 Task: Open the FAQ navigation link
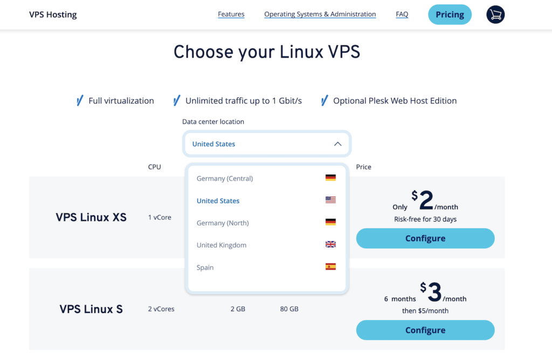pyautogui.click(x=402, y=15)
